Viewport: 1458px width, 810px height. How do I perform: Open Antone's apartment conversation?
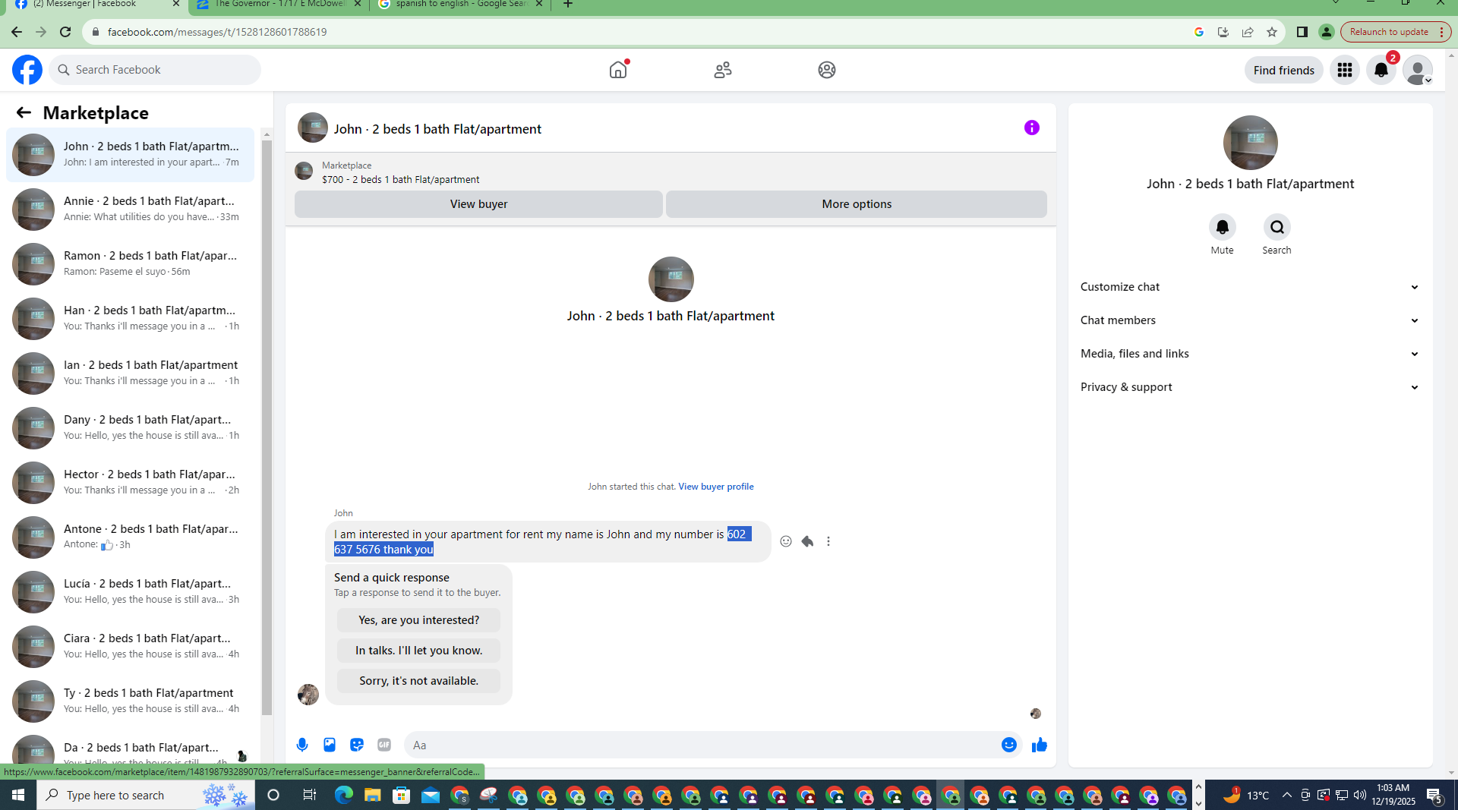[130, 537]
